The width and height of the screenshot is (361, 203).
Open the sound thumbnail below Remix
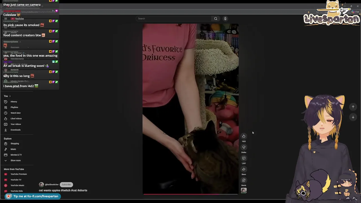point(244,191)
